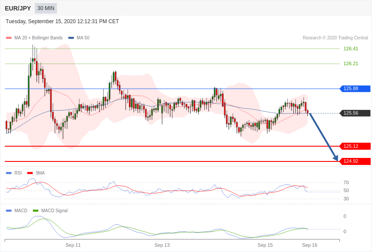
Task: Click the MA 20 + Bollinger Bands legend label
Action: [39, 38]
